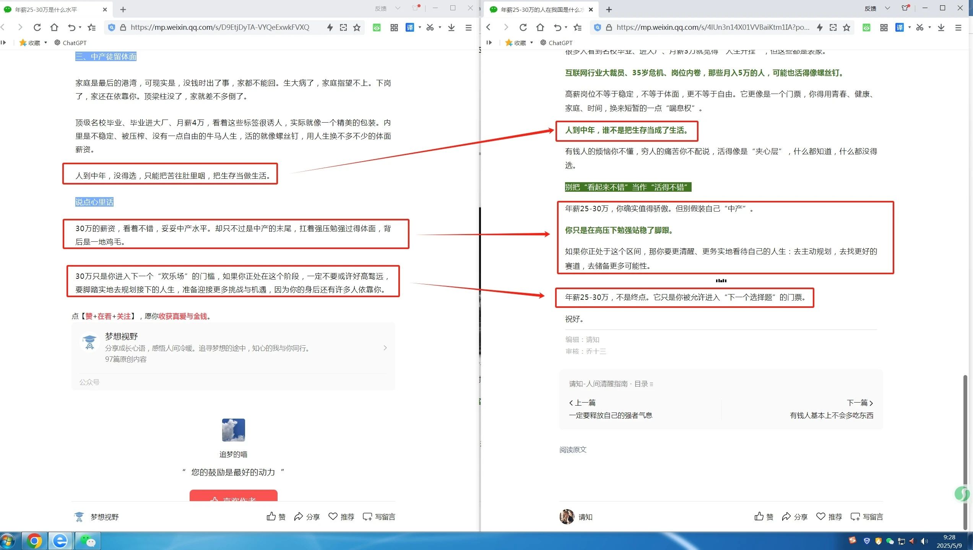Open hamburger menu in right browser
Screen dimensions: 973x550
(958, 27)
